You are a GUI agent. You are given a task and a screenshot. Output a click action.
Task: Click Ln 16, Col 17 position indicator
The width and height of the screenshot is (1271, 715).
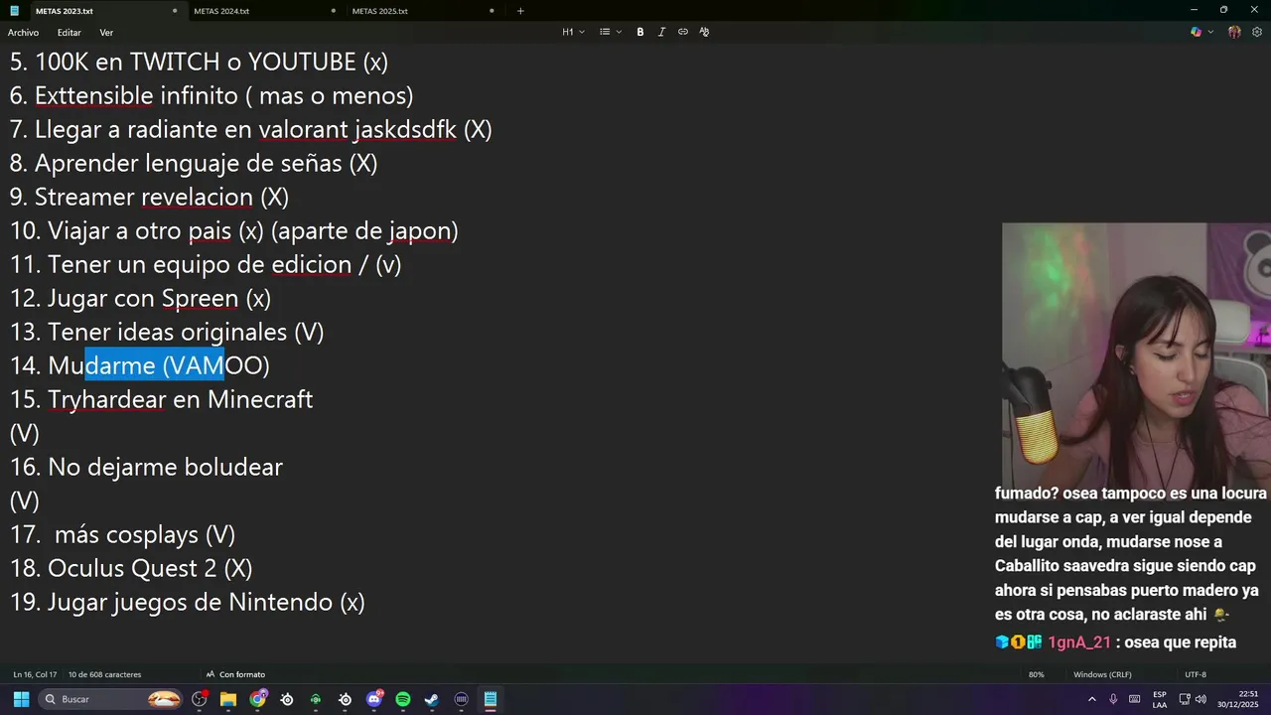(x=35, y=674)
